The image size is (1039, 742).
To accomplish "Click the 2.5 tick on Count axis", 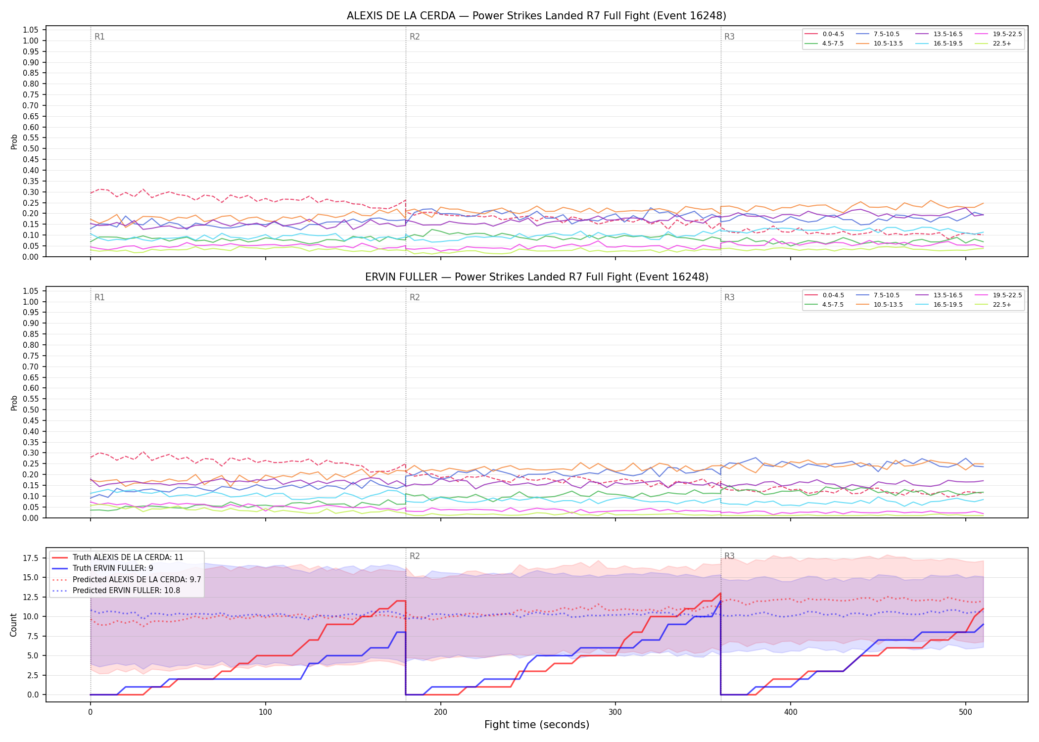I will pyautogui.click(x=33, y=675).
